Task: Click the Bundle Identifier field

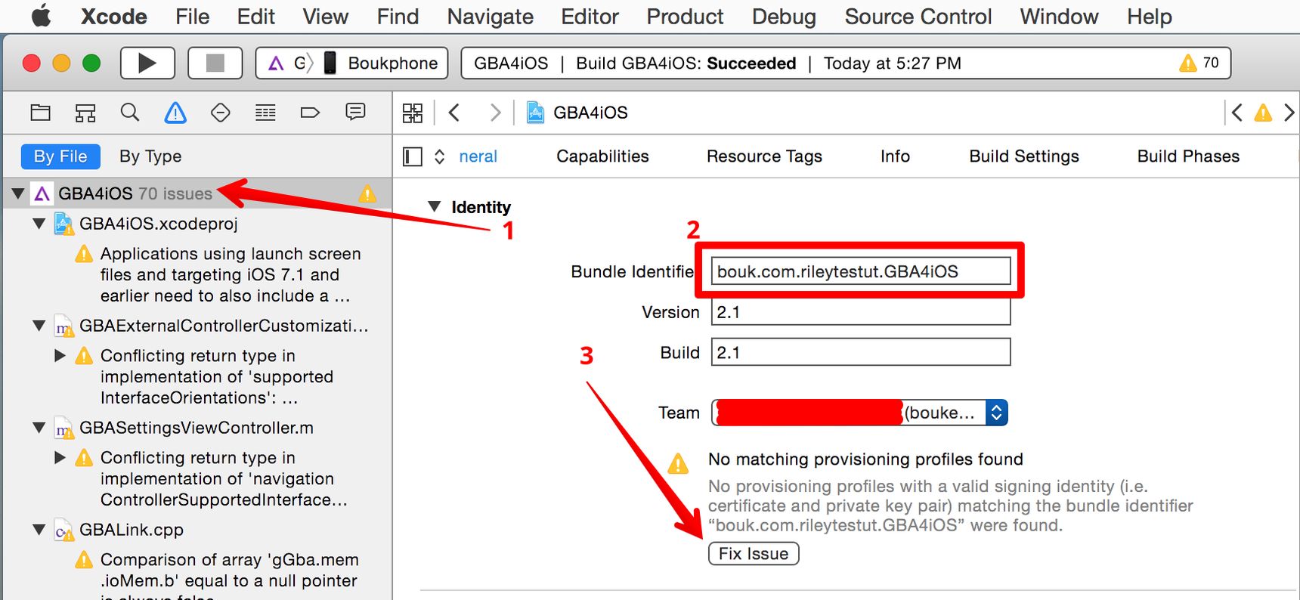Action: coord(861,271)
